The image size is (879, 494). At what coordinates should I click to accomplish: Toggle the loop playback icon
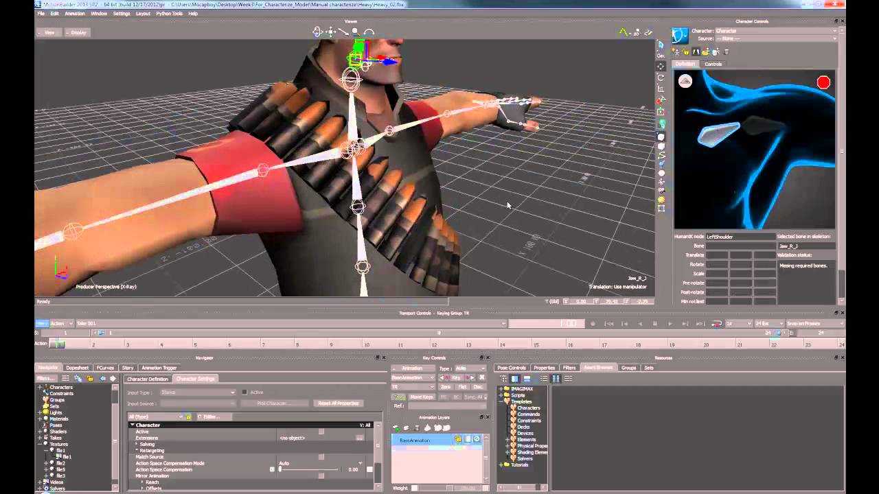(717, 324)
